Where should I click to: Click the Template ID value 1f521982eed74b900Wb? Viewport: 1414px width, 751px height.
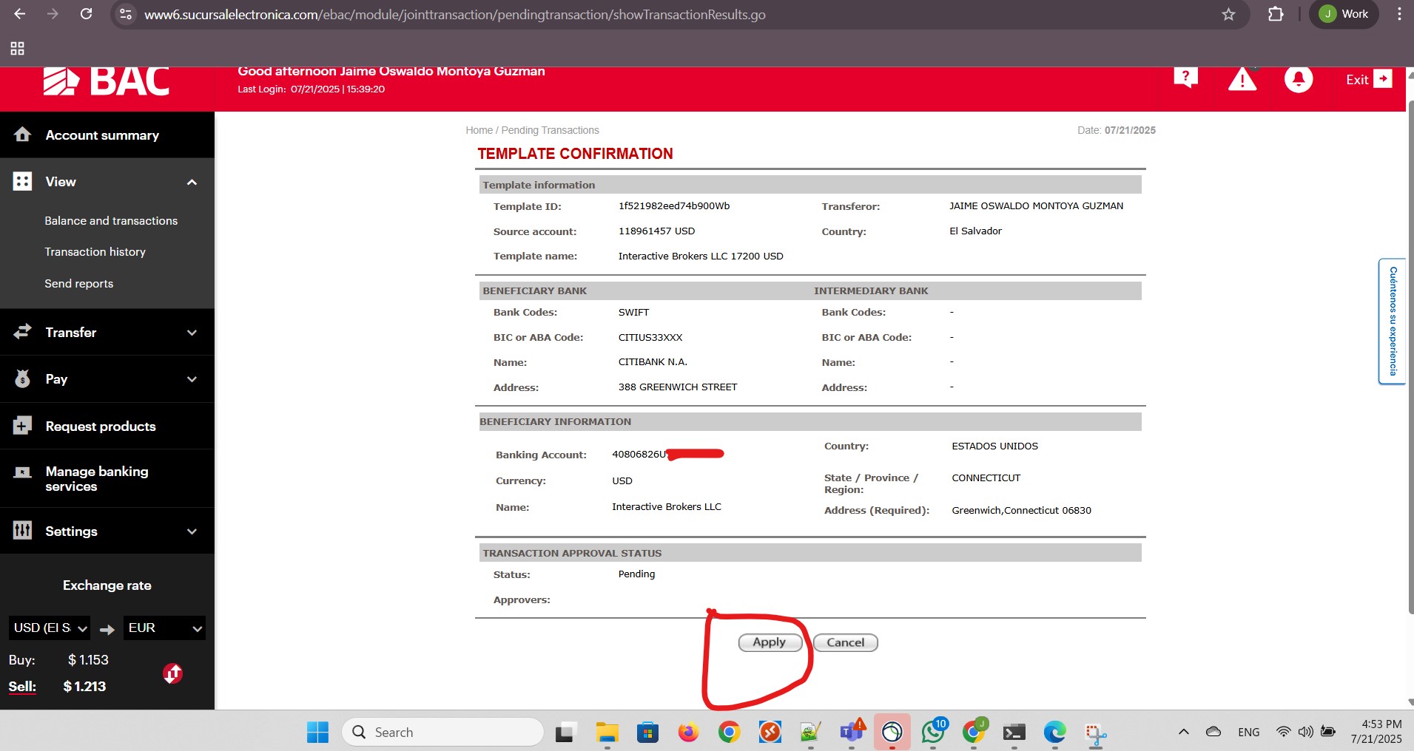[x=674, y=206]
